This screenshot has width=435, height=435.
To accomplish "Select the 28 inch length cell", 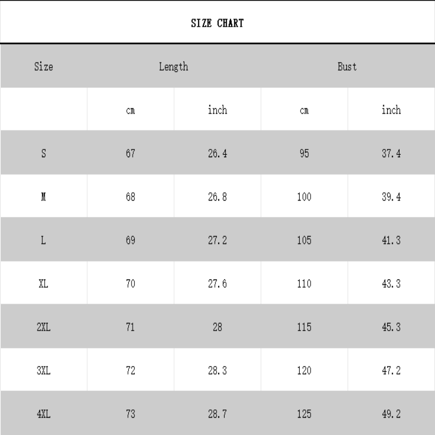I will 217,328.
